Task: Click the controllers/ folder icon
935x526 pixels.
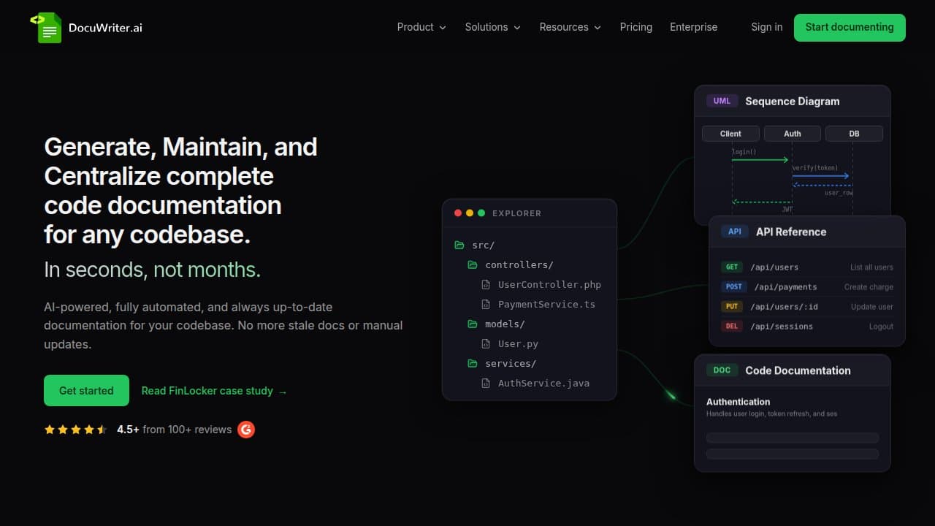Action: click(473, 265)
